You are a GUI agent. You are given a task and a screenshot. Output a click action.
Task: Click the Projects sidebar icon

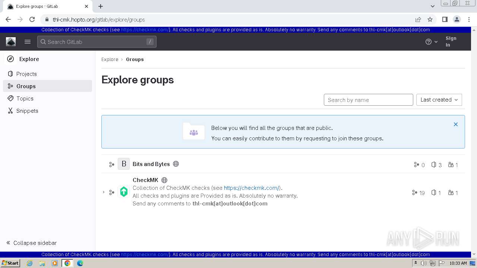tap(10, 74)
